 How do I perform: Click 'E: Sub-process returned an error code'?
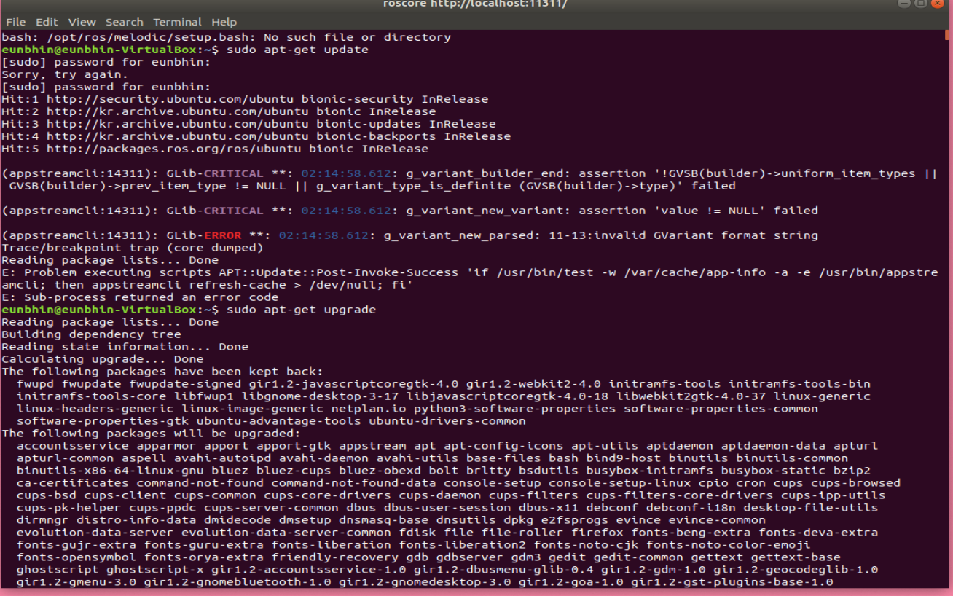pyautogui.click(x=140, y=297)
